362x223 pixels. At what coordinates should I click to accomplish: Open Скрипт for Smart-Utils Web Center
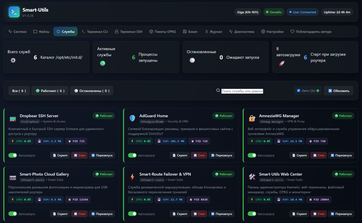pyautogui.click(x=299, y=214)
